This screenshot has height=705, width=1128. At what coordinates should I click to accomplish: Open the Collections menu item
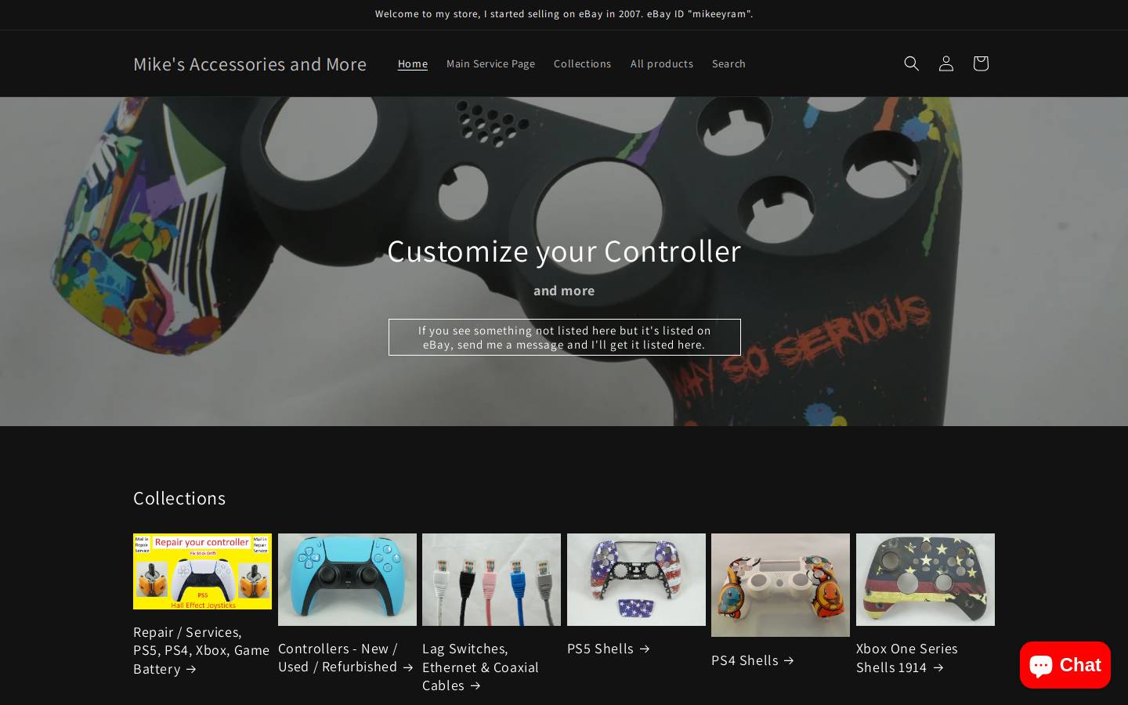(582, 63)
